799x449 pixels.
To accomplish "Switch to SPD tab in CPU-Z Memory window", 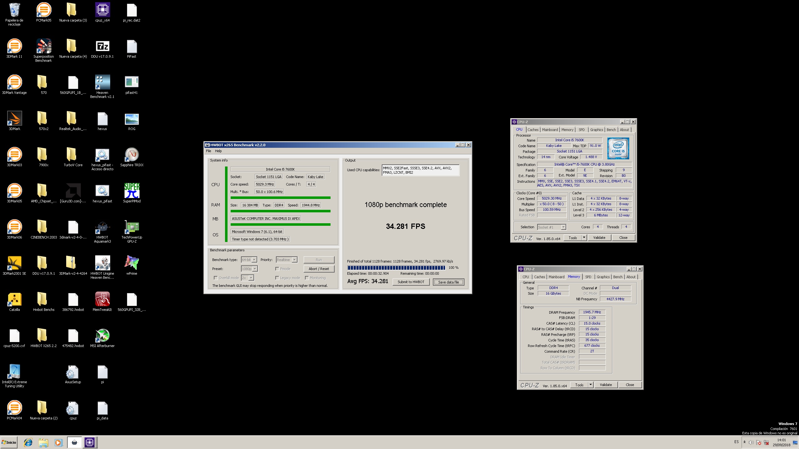I will [588, 277].
